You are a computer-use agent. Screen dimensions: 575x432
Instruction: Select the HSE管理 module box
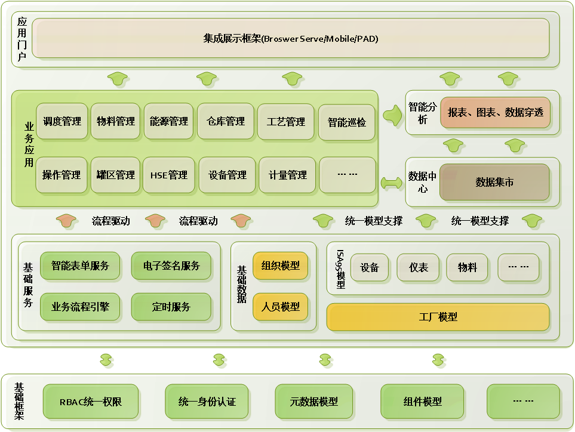(x=169, y=175)
